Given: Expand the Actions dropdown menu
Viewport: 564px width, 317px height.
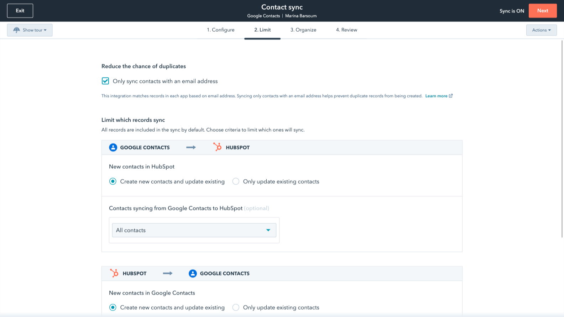Looking at the screenshot, I should (541, 30).
